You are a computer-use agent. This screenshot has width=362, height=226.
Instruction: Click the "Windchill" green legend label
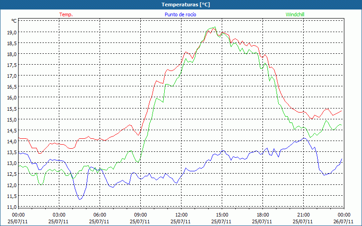click(x=295, y=14)
